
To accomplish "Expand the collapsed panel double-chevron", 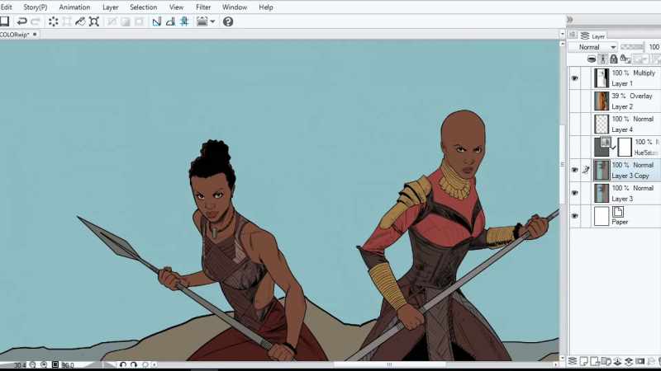I will [x=570, y=19].
